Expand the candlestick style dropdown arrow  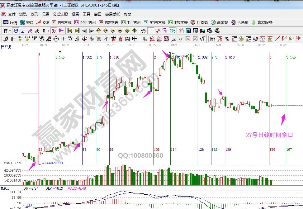coord(48,31)
